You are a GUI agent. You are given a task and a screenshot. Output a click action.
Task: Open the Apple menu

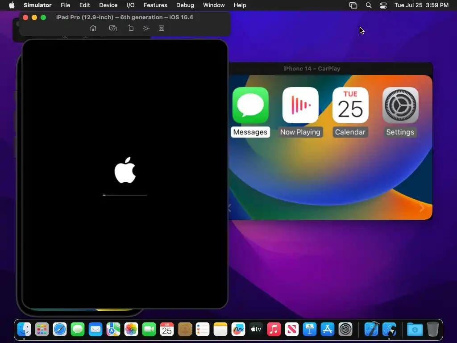[12, 5]
